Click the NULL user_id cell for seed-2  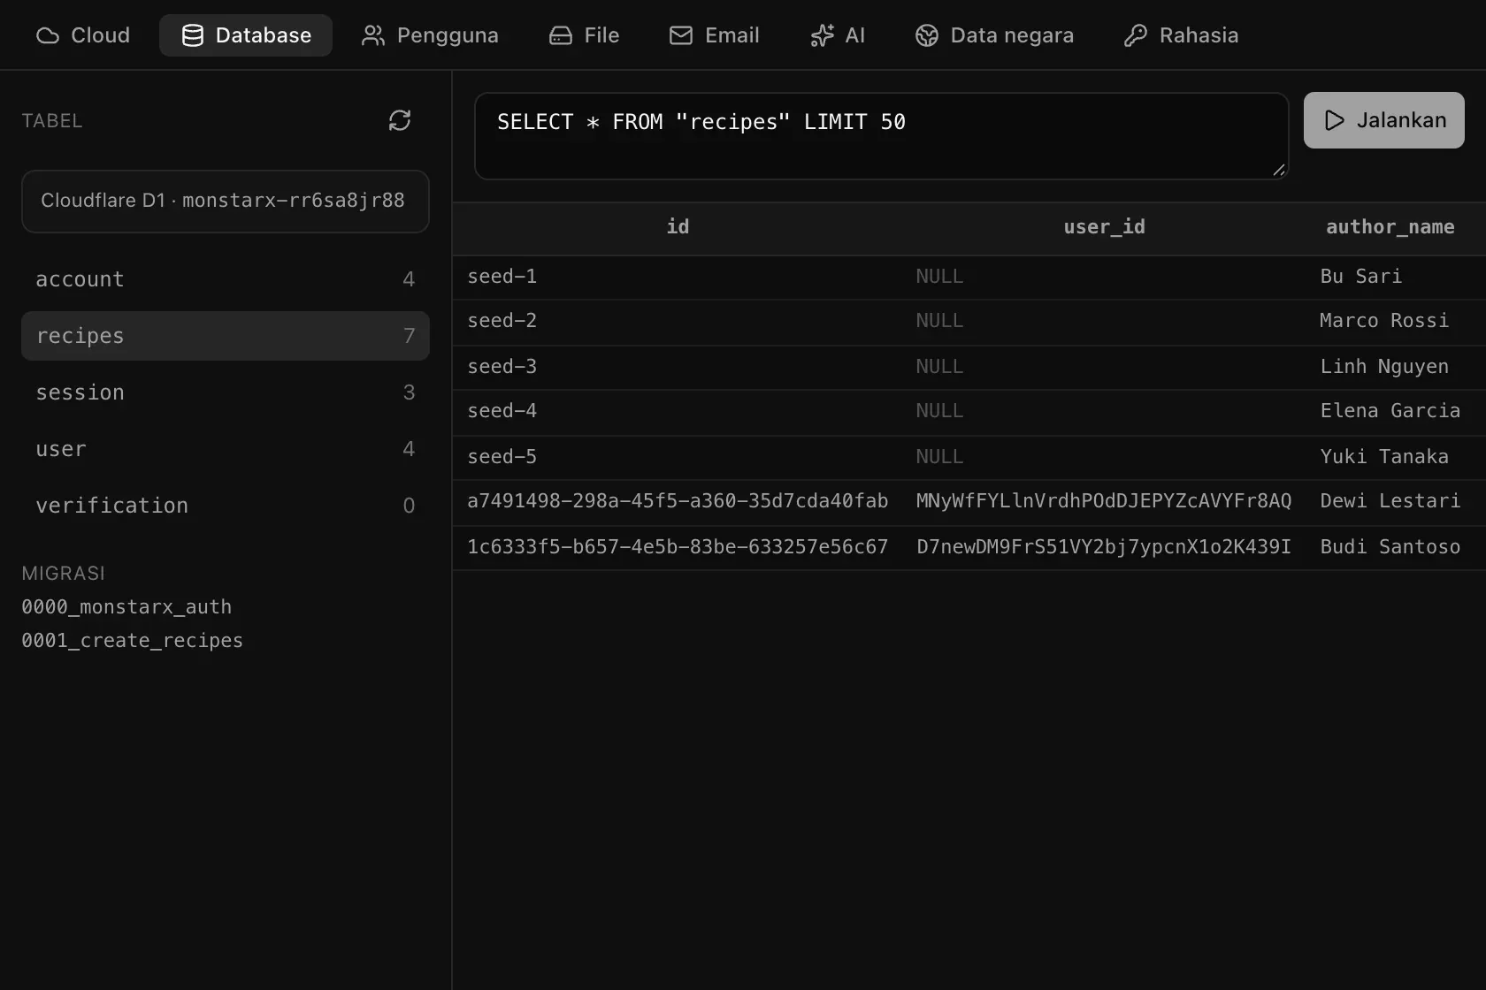pyautogui.click(x=1104, y=321)
